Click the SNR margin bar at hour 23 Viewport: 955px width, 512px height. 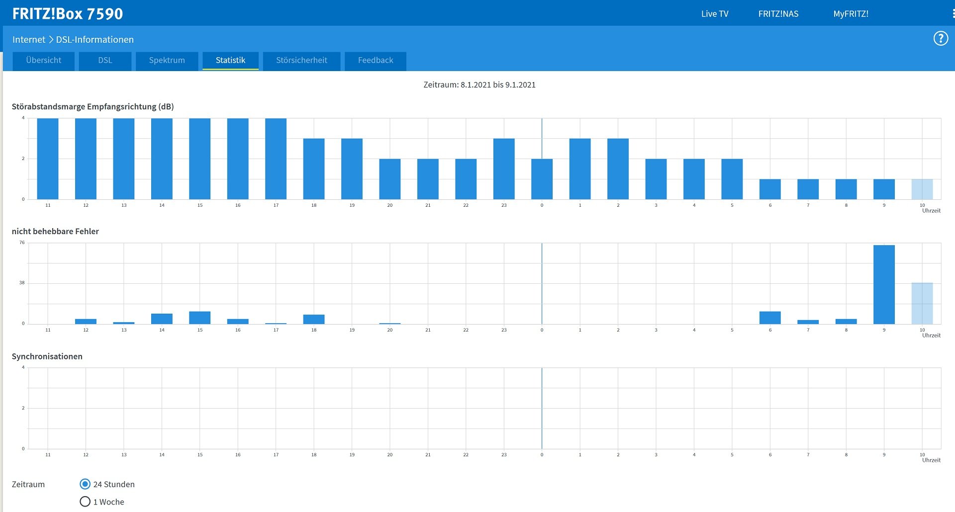(x=504, y=169)
